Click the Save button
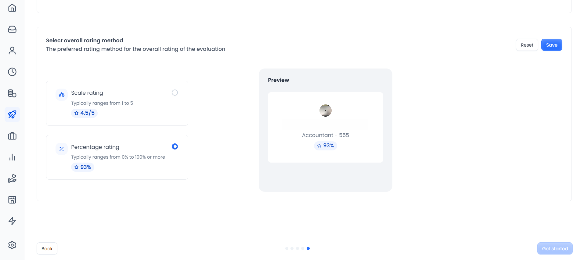Screen dimensions: 584x260 click(x=552, y=45)
